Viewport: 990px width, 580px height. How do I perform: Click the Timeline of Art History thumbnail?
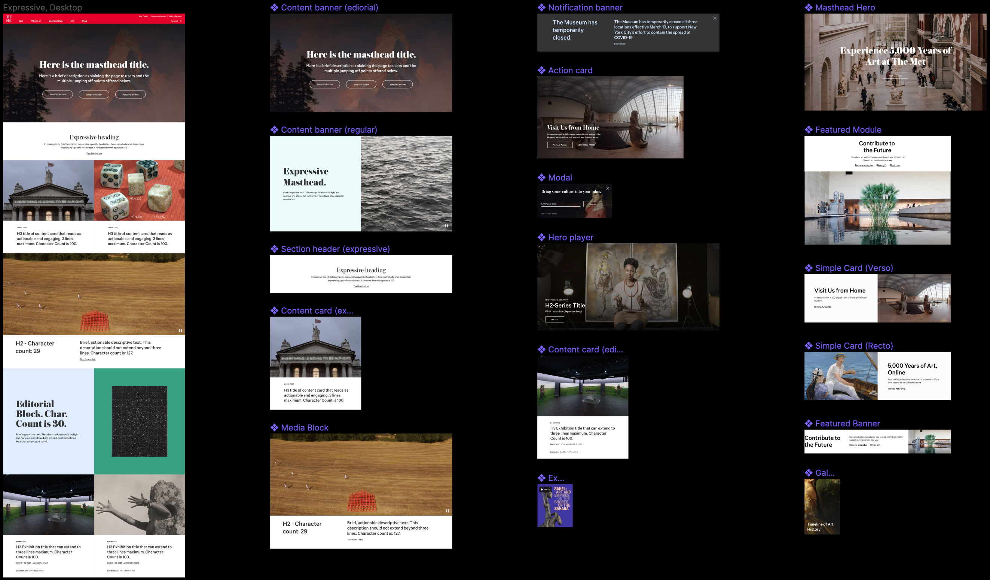click(x=822, y=506)
